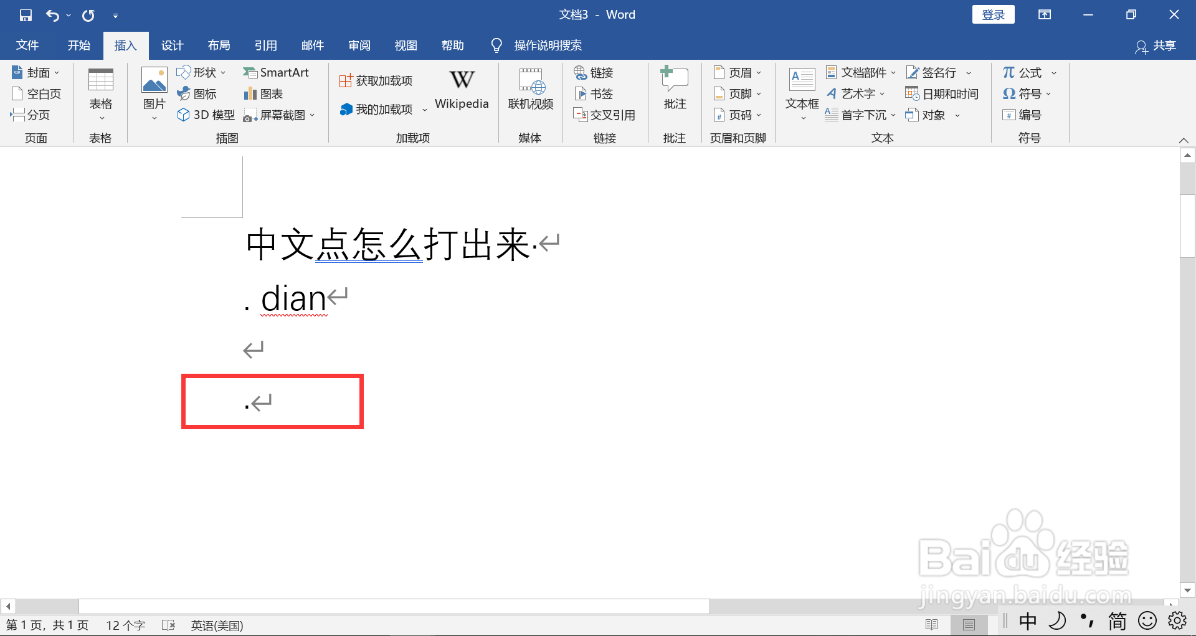Open the 审阅 review tab

[359, 45]
